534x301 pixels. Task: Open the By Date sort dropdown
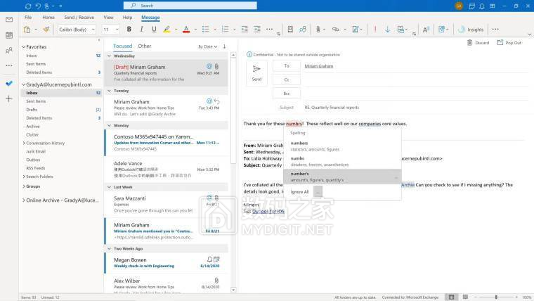point(208,46)
